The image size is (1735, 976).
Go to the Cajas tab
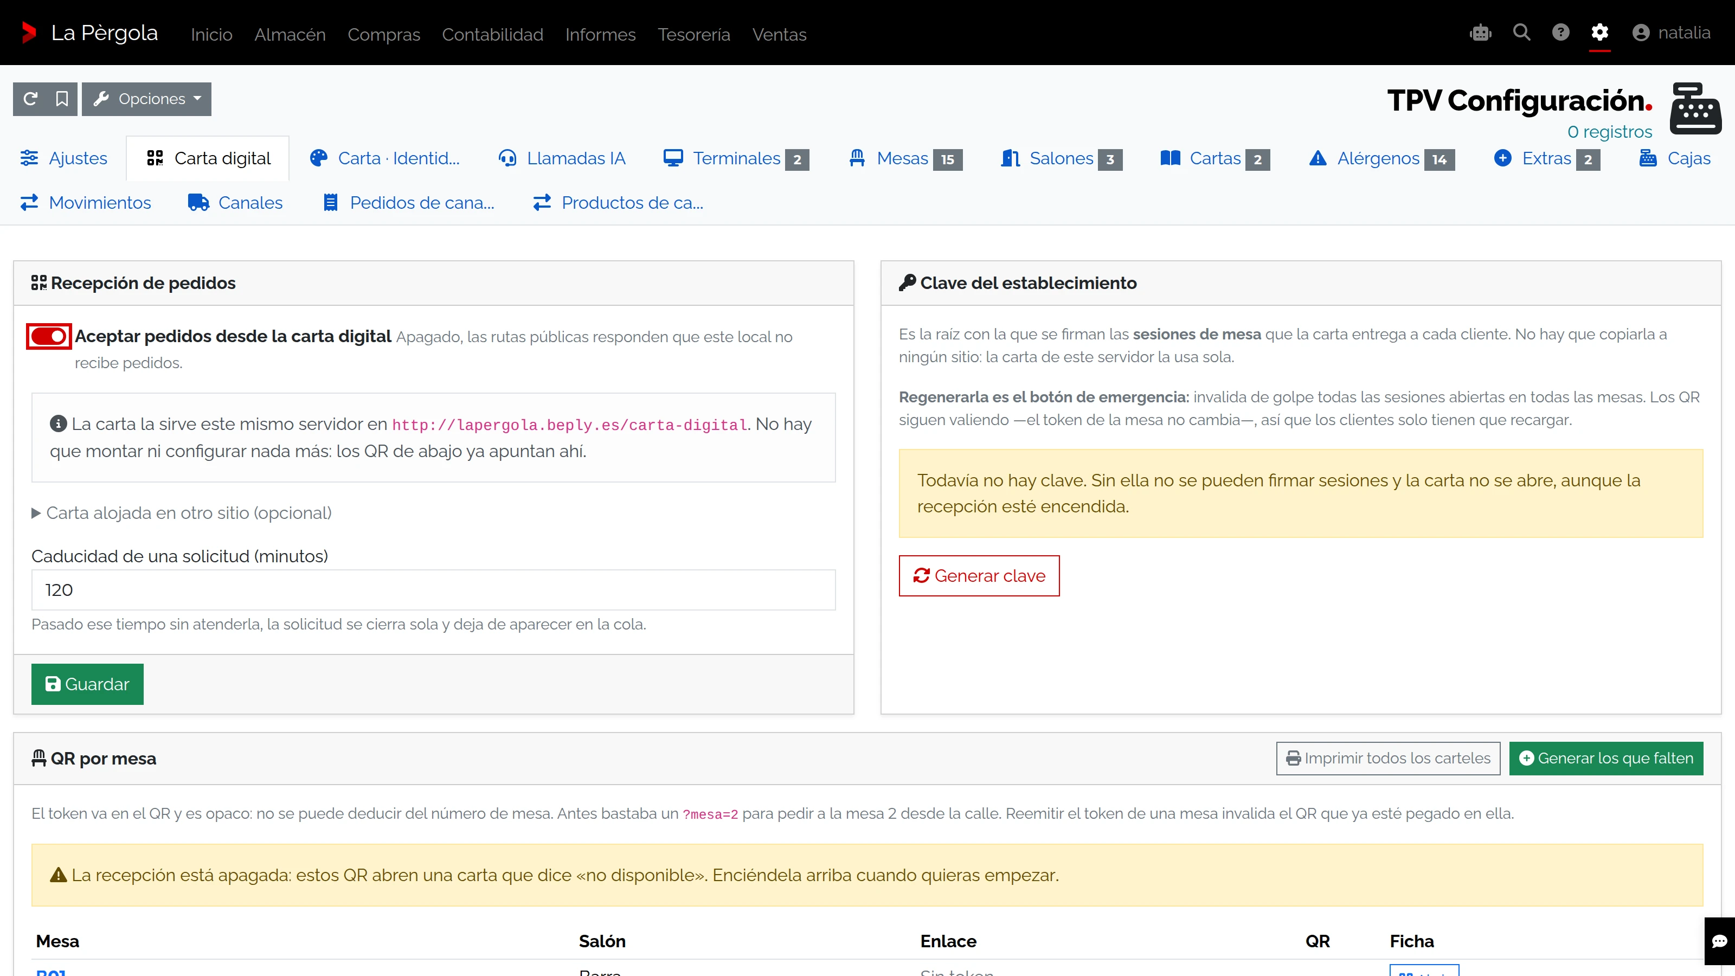tap(1674, 158)
